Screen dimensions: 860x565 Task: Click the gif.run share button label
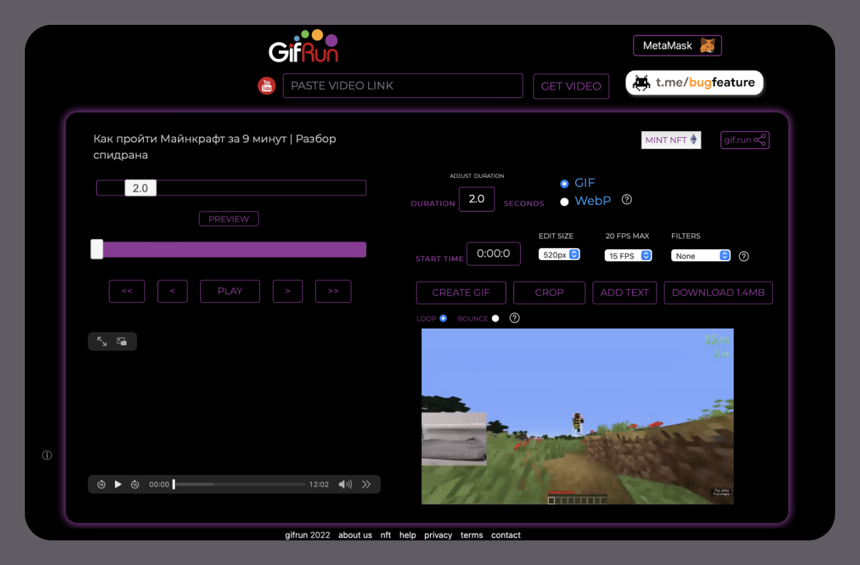pyautogui.click(x=738, y=140)
